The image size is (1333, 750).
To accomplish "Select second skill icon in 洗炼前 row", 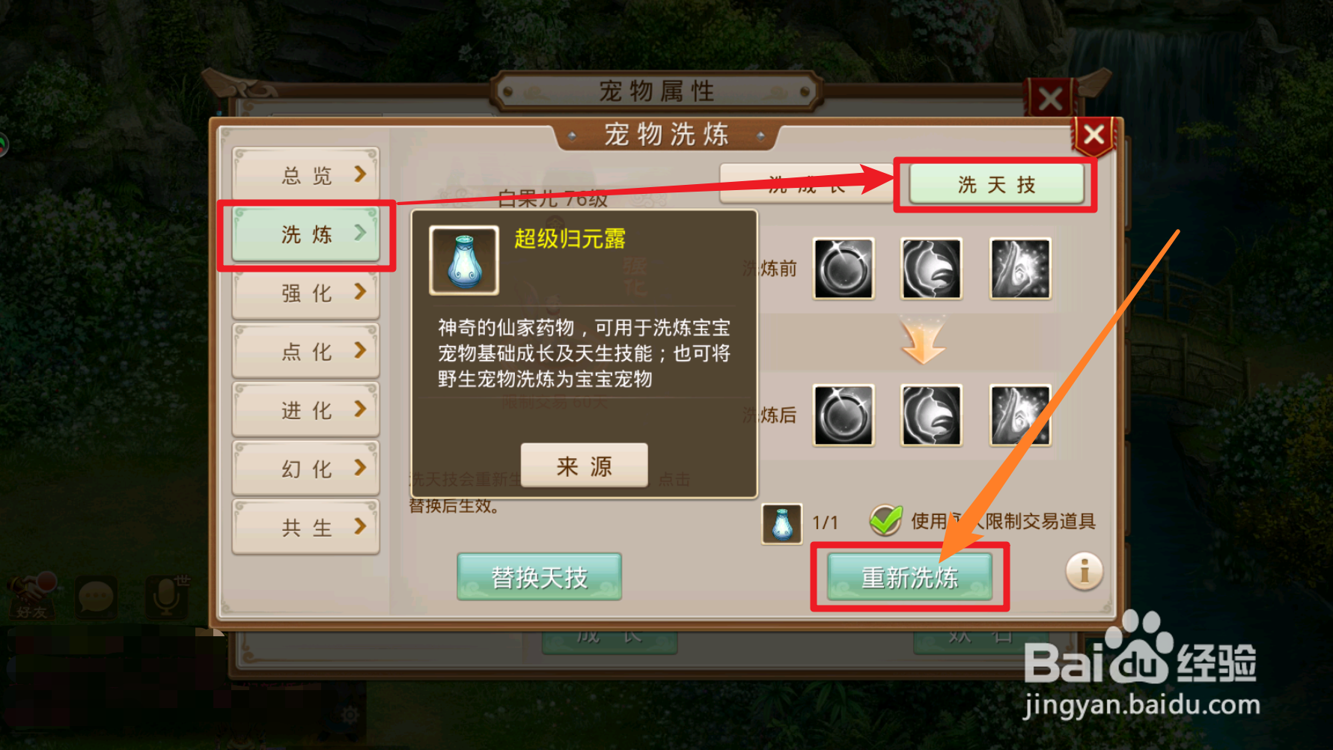I will tap(931, 269).
